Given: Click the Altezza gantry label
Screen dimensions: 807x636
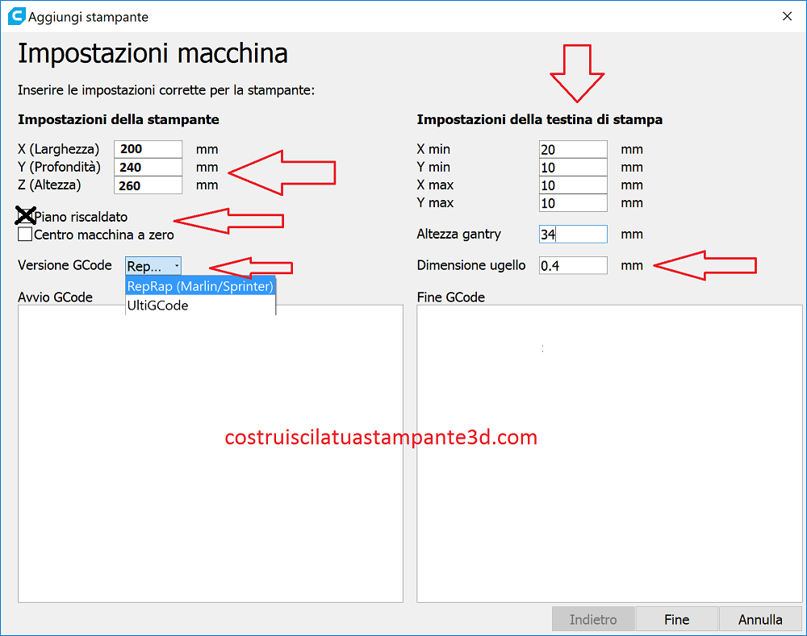Looking at the screenshot, I should click(x=458, y=234).
